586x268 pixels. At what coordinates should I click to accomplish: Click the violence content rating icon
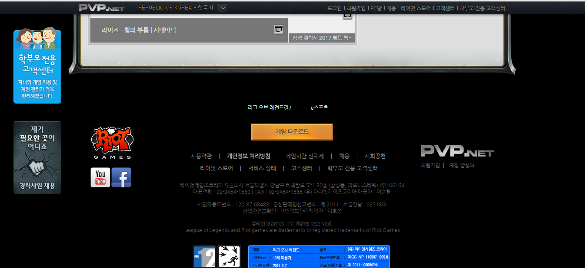point(229,257)
